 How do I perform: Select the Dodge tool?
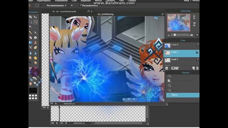point(31,63)
